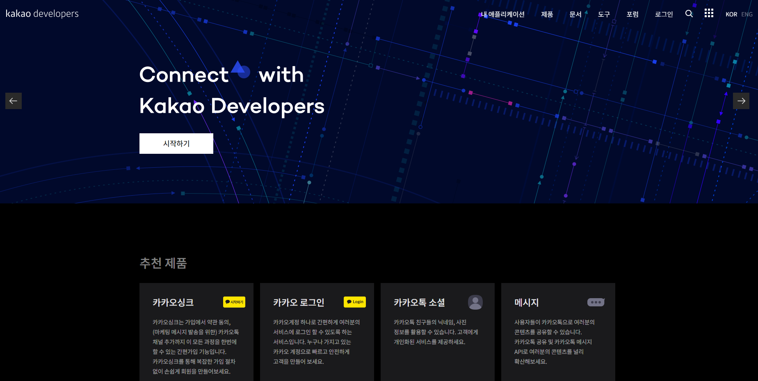758x381 pixels.
Task: Go to next banner slide arrow
Action: [741, 101]
